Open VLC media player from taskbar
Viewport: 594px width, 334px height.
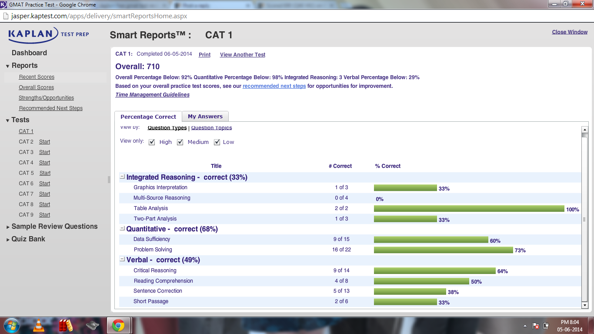[x=39, y=325]
